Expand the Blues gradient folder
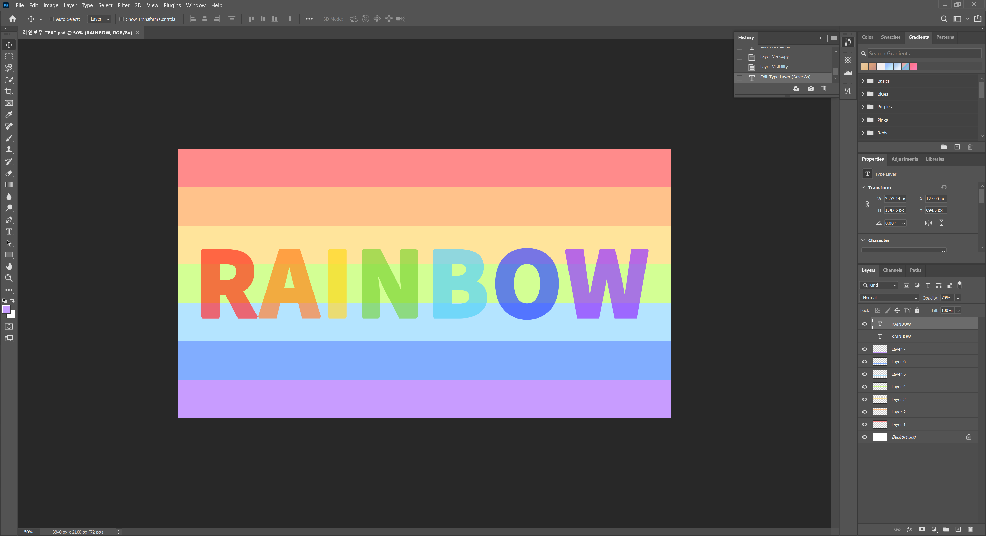Image resolution: width=986 pixels, height=536 pixels. [x=863, y=94]
